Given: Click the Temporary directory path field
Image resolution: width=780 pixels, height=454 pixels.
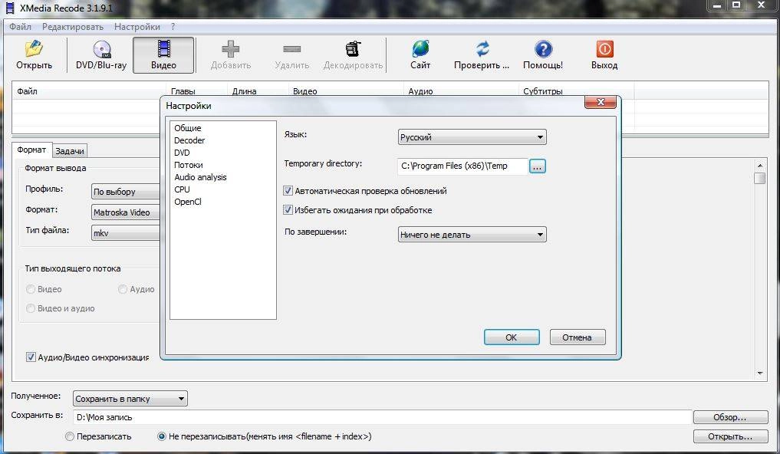Looking at the screenshot, I should coord(462,166).
